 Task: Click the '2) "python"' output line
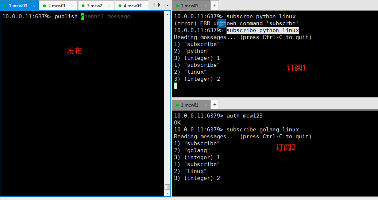click(192, 51)
